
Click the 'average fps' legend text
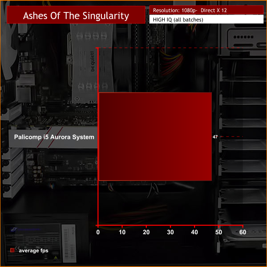[x=33, y=251]
